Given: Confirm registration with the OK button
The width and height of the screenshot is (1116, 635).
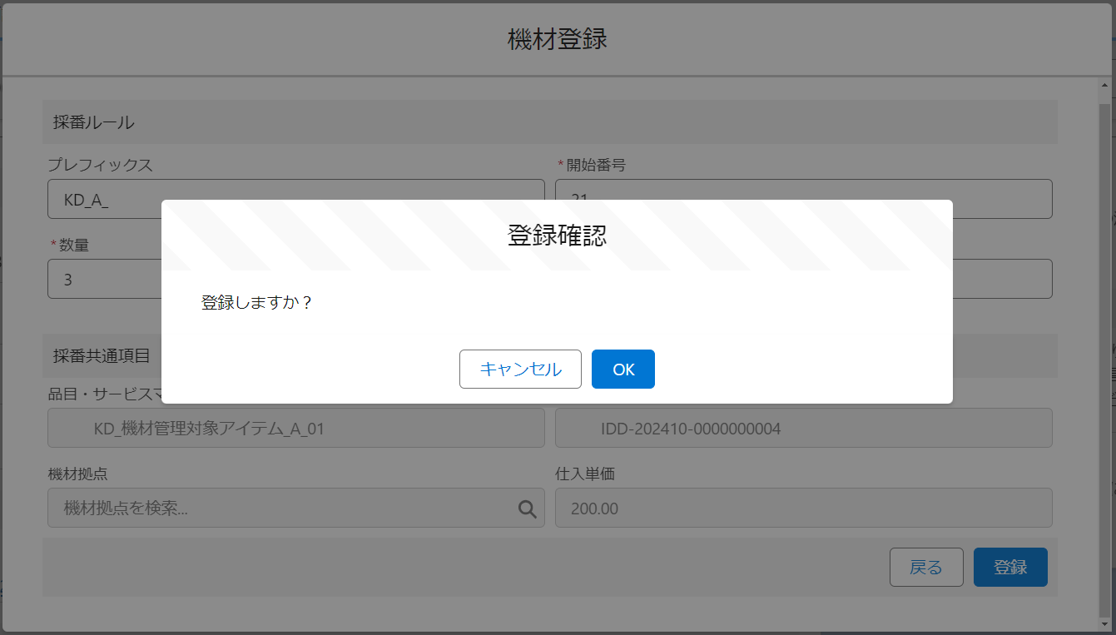Looking at the screenshot, I should (622, 370).
